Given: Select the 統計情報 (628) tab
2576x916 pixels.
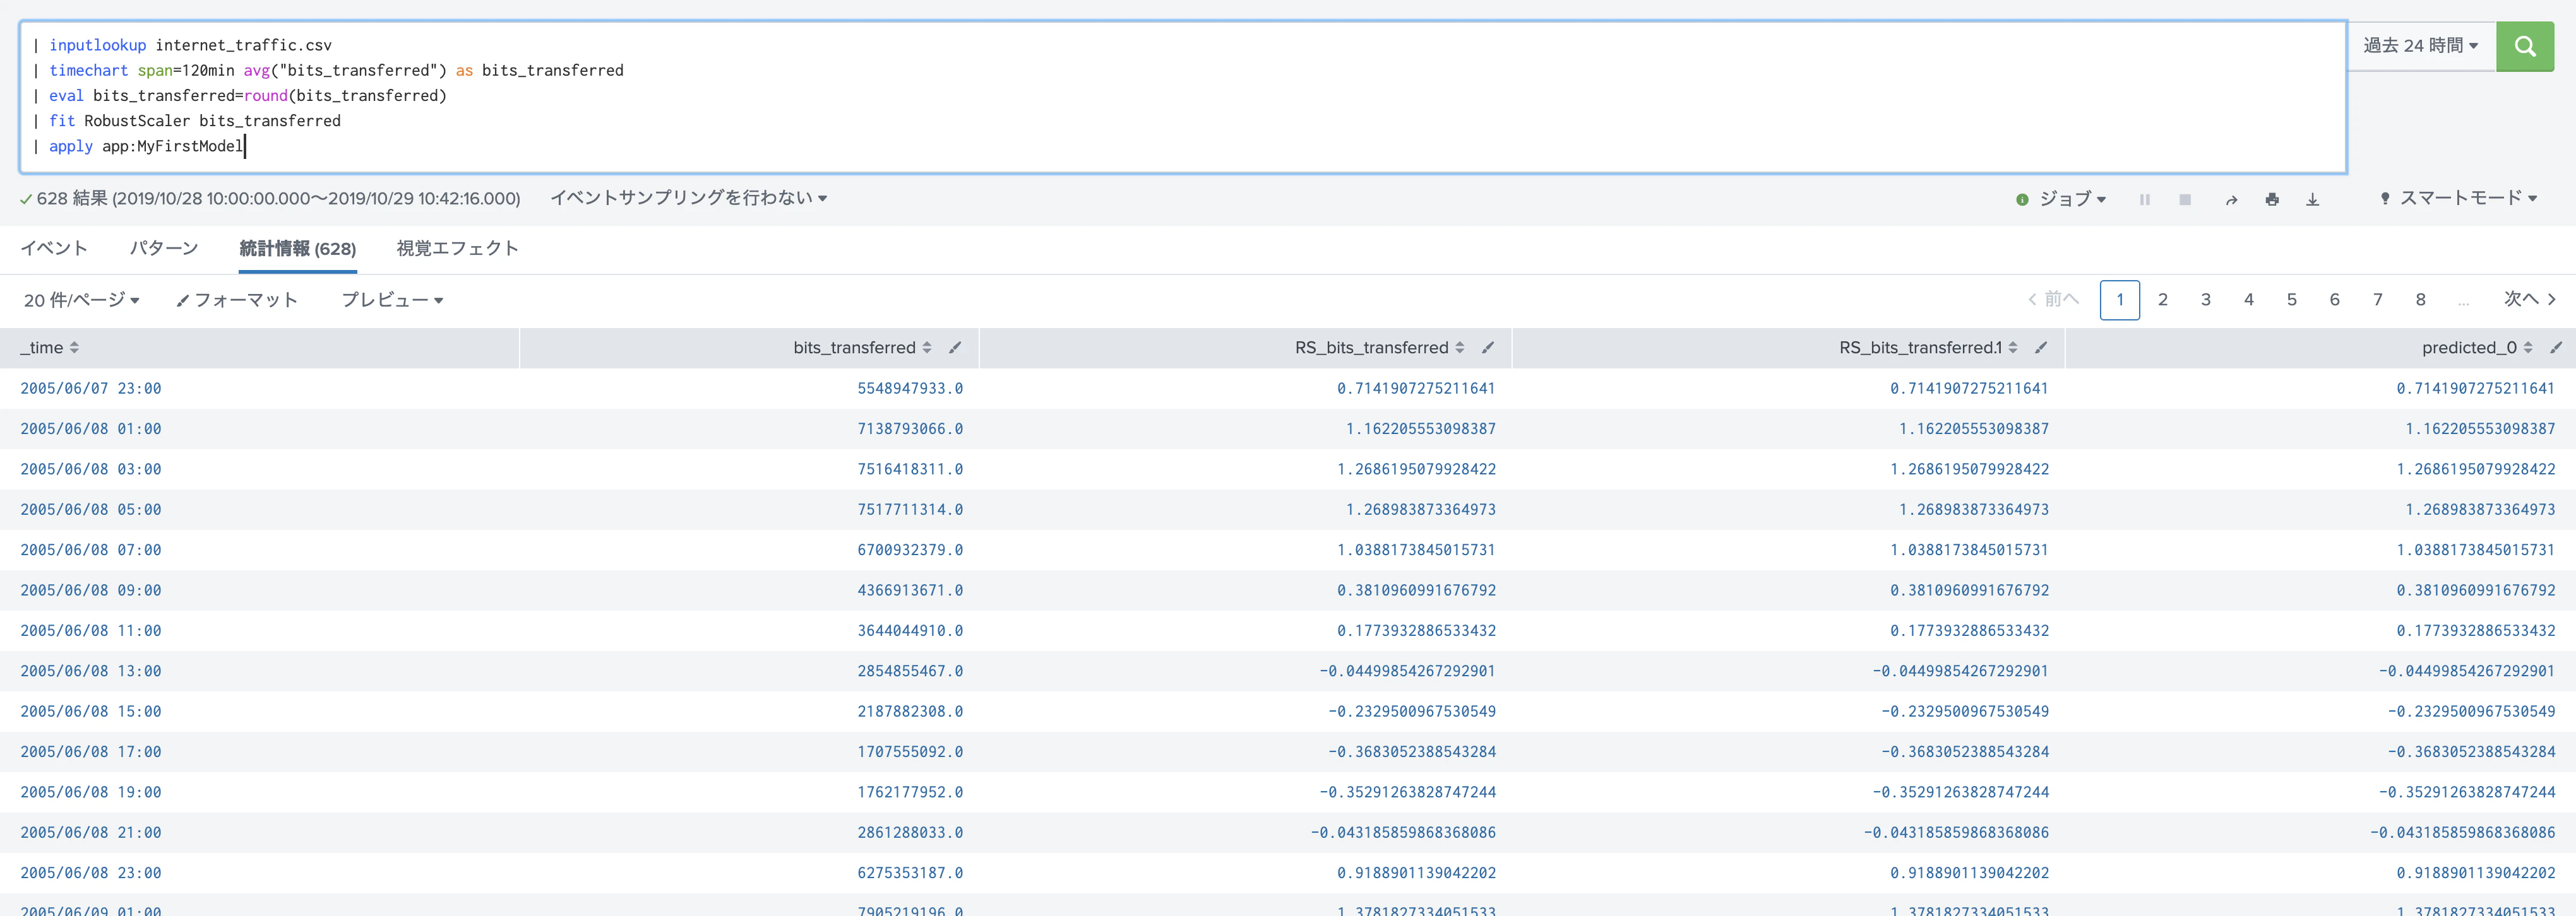Looking at the screenshot, I should pos(298,249).
